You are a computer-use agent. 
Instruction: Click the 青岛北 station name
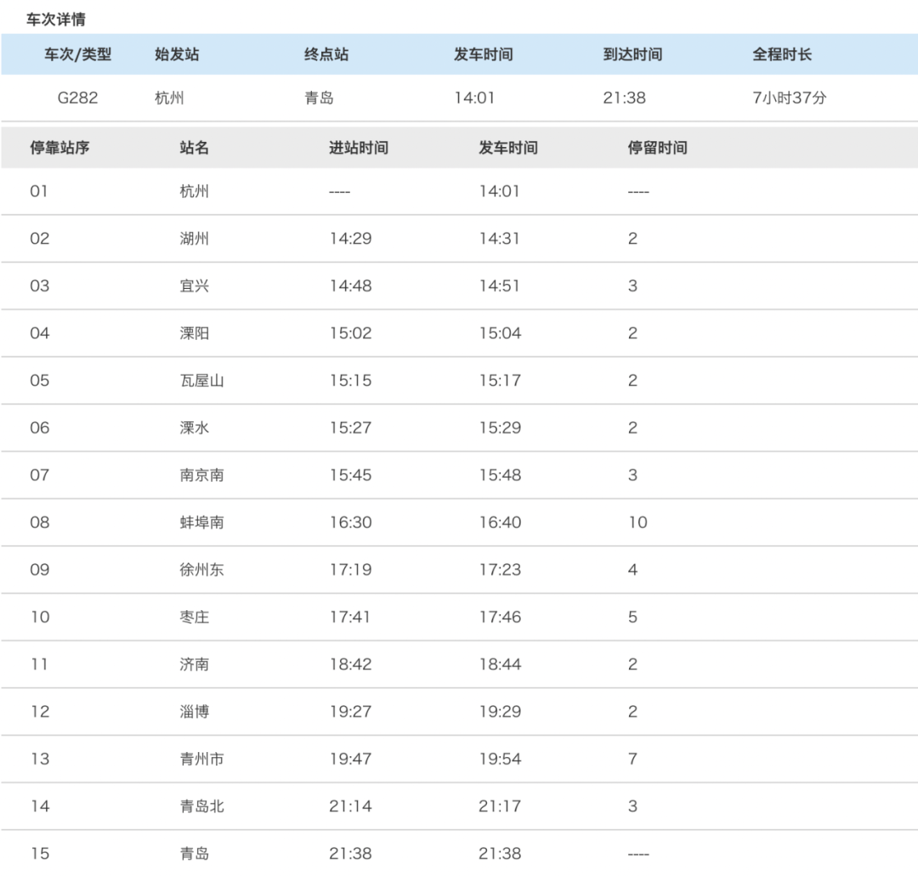coord(201,806)
